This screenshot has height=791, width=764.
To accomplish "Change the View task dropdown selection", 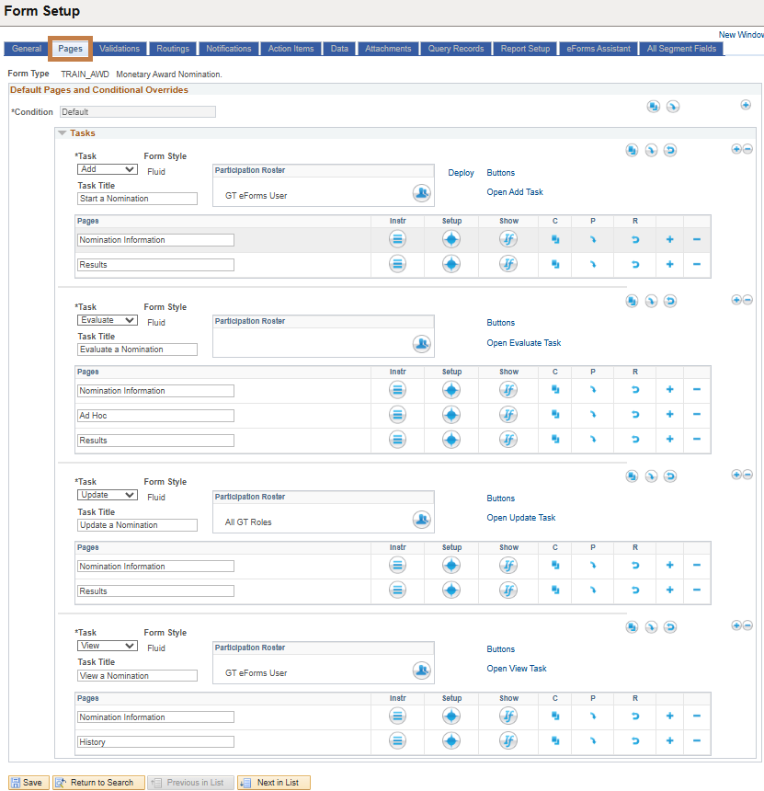I will click(x=107, y=645).
